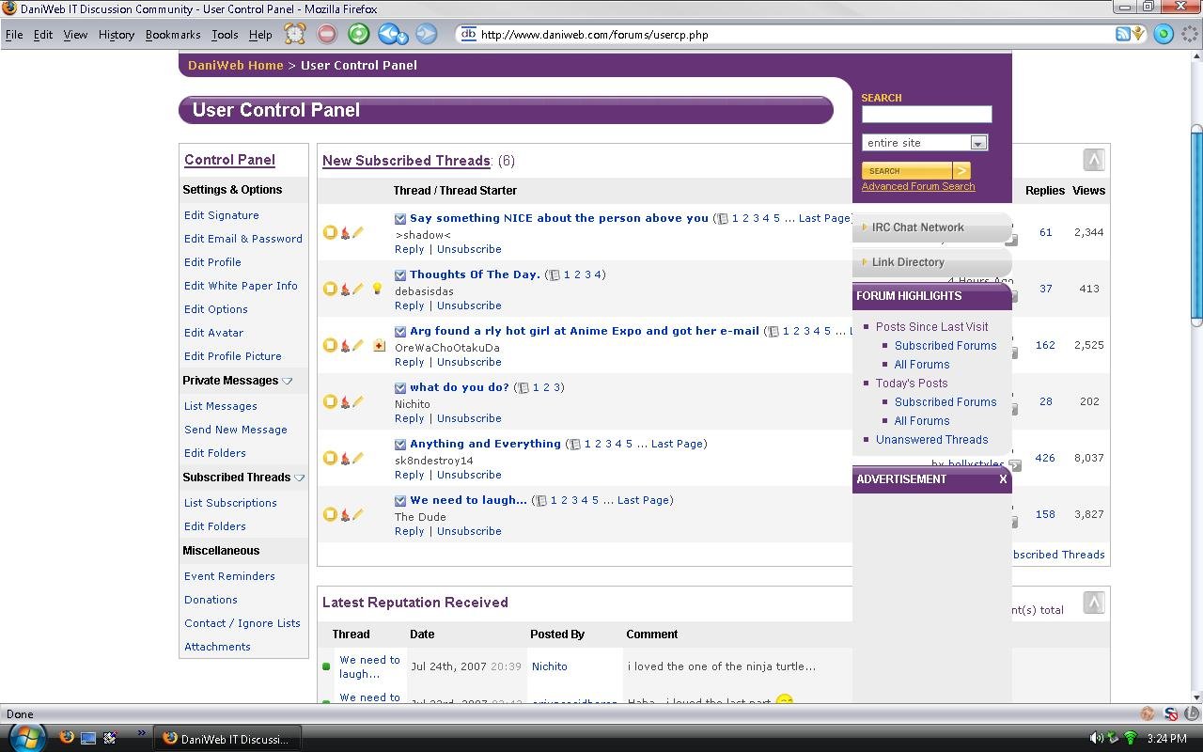Click the red-cross icon on 'Arg found a rly hot girl' row
1203x752 pixels.
[x=379, y=345]
